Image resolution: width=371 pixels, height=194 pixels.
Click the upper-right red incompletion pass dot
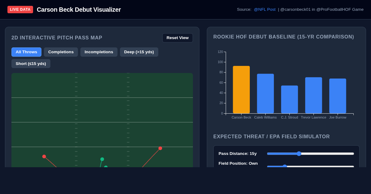pos(160,148)
